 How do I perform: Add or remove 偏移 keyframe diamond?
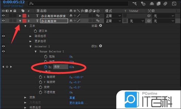tap(7, 67)
